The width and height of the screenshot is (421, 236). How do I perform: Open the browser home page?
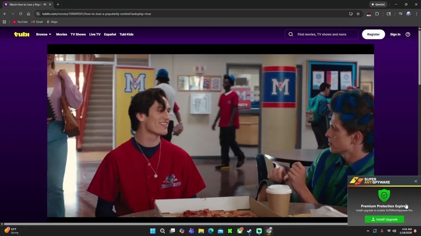[x=28, y=14]
